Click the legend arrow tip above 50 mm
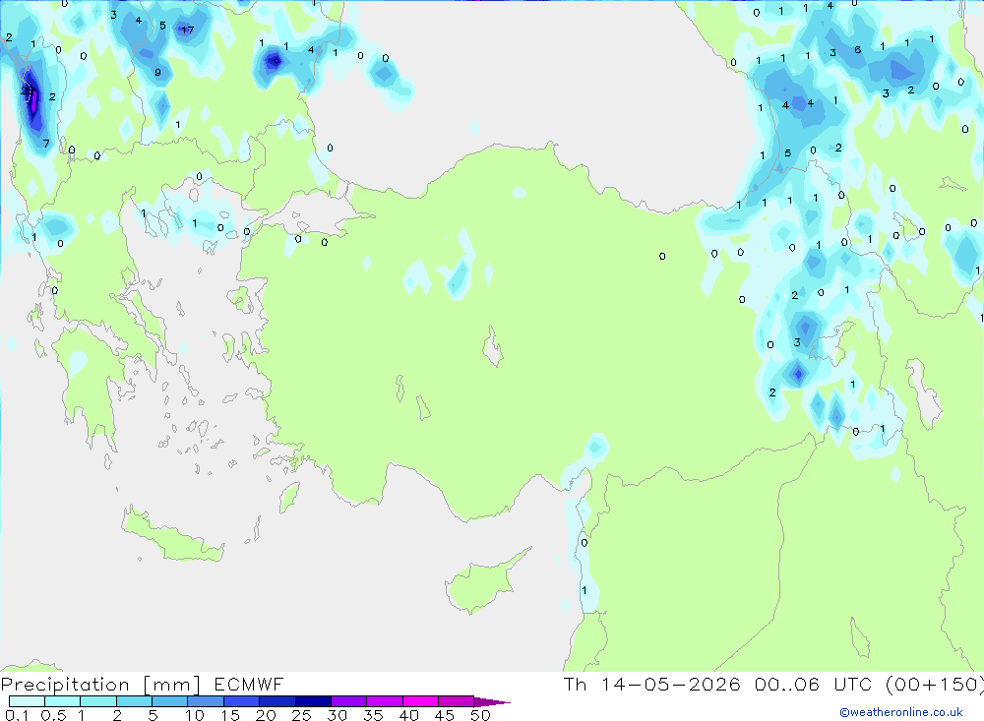The height and width of the screenshot is (721, 984). coord(493,702)
